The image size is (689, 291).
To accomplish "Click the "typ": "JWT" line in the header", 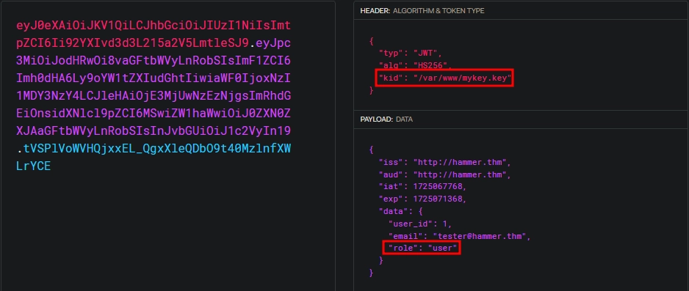I will pos(410,54).
